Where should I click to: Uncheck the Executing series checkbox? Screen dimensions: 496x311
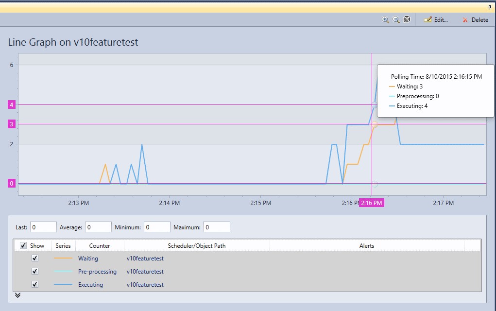click(34, 284)
